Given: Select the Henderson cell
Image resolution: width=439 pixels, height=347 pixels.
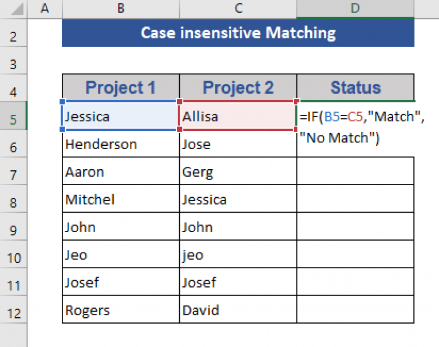Looking at the screenshot, I should pos(120,145).
